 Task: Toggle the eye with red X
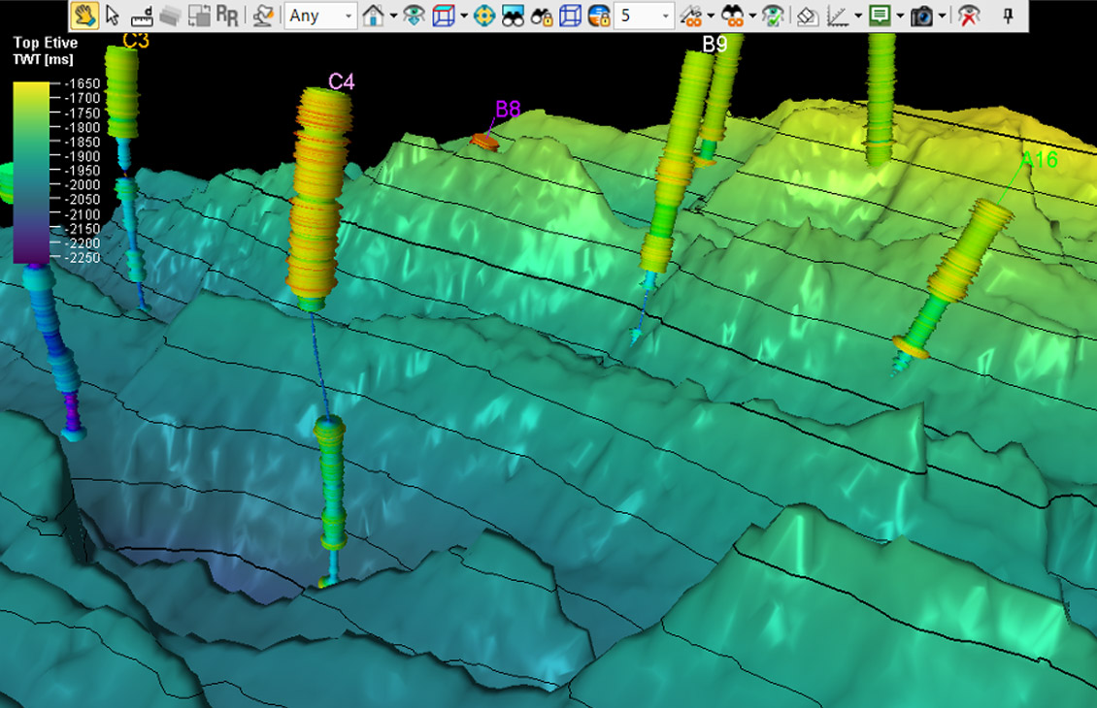click(x=968, y=16)
